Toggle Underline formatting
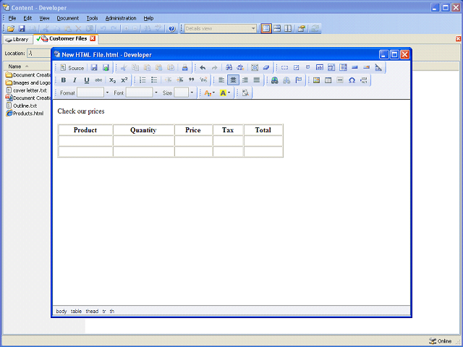Viewport: 463px width, 347px height. pos(87,80)
